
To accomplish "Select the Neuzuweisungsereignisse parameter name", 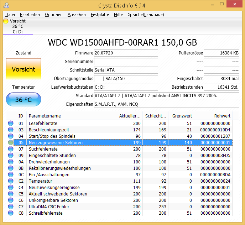I will pos(54,188).
